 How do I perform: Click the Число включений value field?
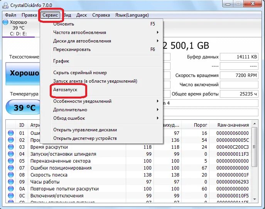[x=239, y=85]
